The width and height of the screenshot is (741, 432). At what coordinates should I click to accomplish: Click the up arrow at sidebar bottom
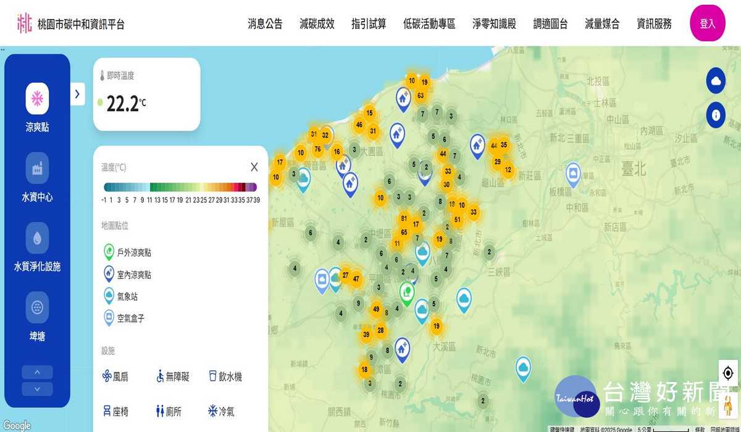pos(36,372)
